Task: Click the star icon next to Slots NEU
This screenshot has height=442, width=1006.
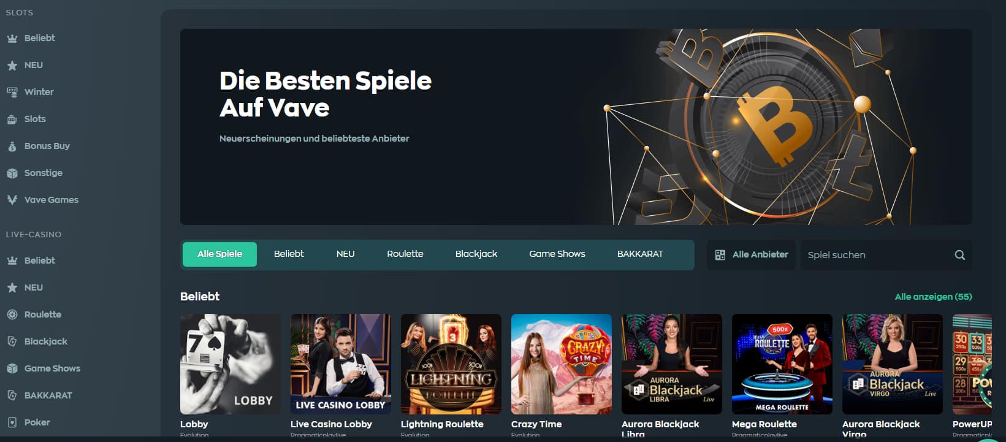Action: (12, 65)
